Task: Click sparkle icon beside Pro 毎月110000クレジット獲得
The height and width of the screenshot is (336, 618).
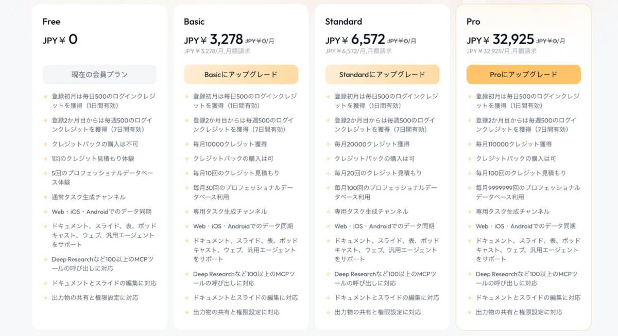Action: click(x=470, y=144)
